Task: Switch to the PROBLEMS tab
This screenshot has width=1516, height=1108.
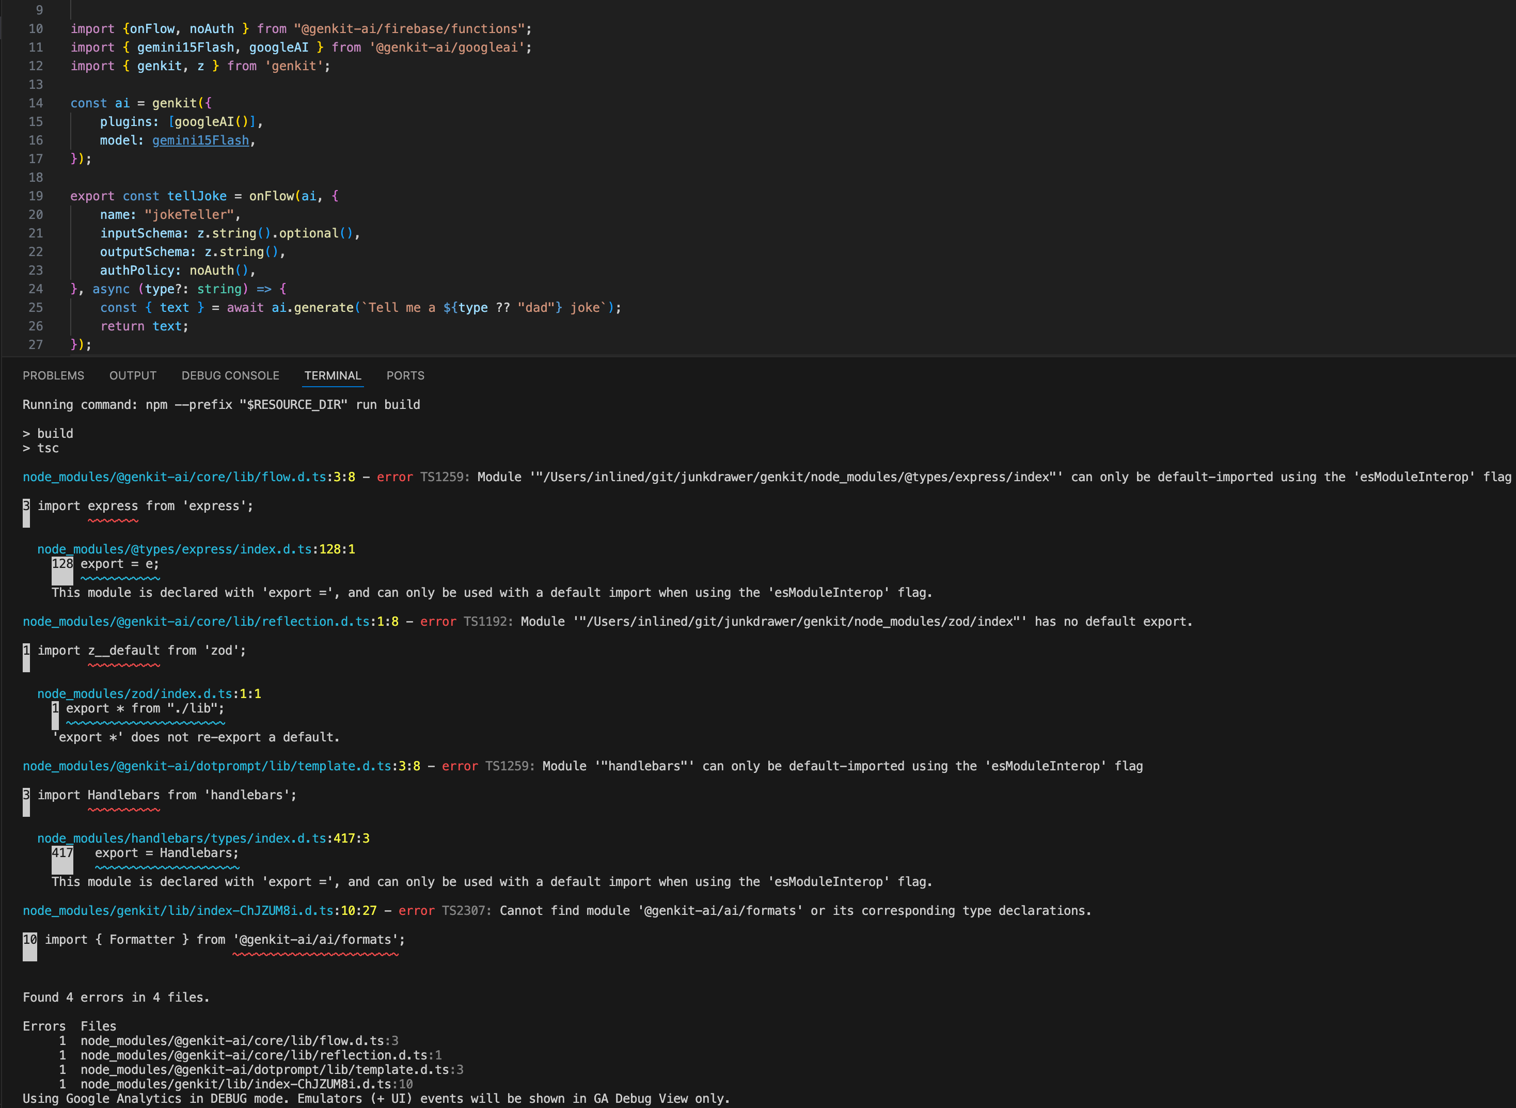Action: [53, 375]
